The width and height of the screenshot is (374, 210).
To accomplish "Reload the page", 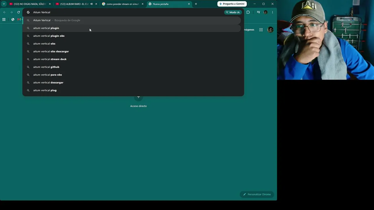I will point(18,12).
